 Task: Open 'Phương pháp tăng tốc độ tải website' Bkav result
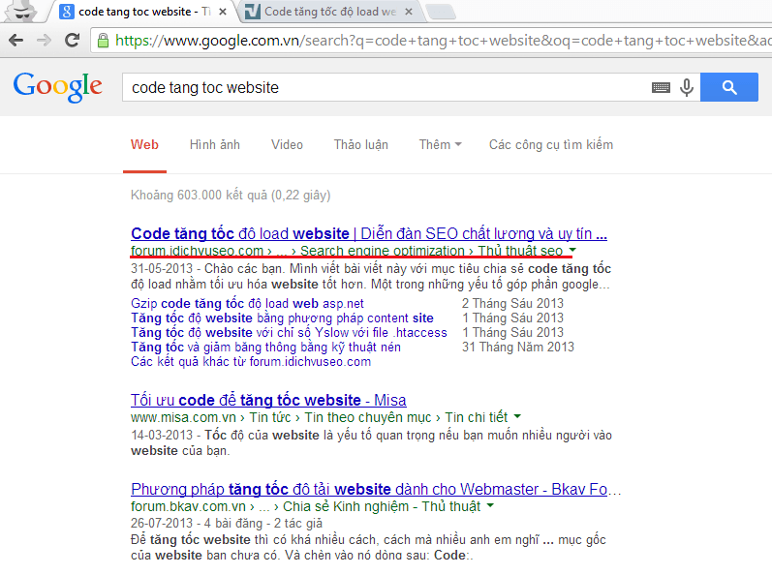[x=376, y=489]
